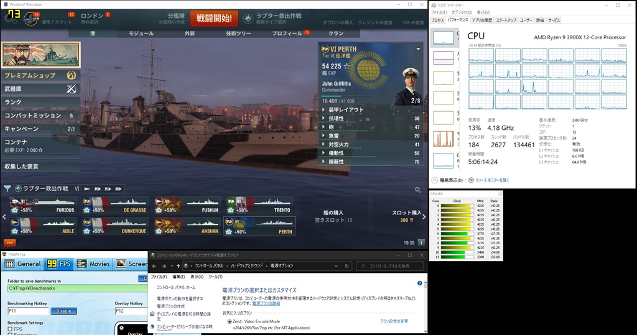Open Control Panel help question icon

(420, 283)
